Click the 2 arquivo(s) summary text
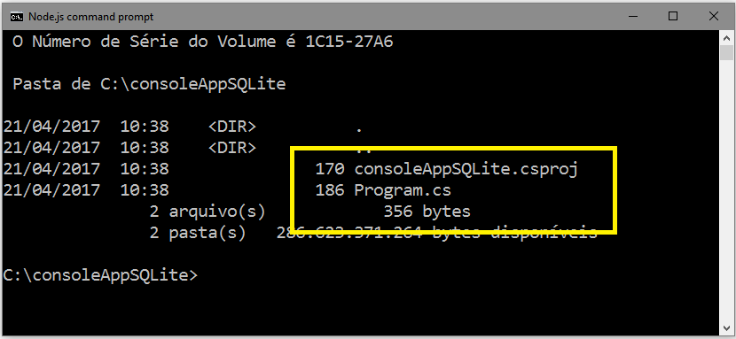This screenshot has height=339, width=736. click(207, 212)
